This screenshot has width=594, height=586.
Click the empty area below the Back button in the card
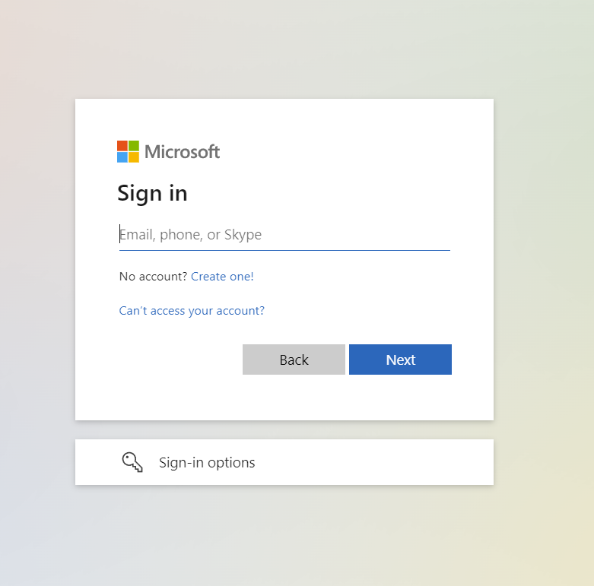[x=294, y=398]
